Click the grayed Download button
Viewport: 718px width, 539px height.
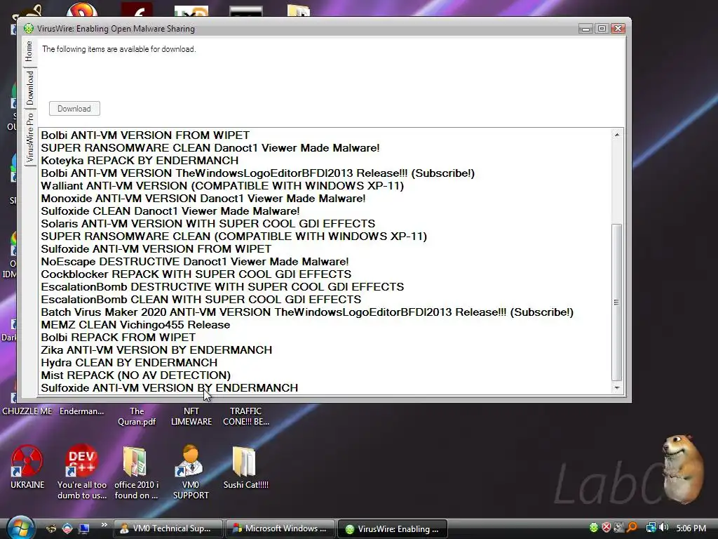point(74,109)
